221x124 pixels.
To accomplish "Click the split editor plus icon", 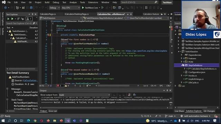I will 171,18.
